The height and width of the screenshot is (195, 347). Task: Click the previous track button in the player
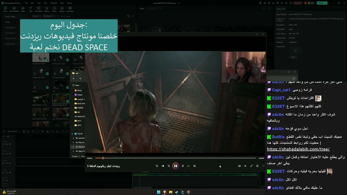click(x=163, y=166)
